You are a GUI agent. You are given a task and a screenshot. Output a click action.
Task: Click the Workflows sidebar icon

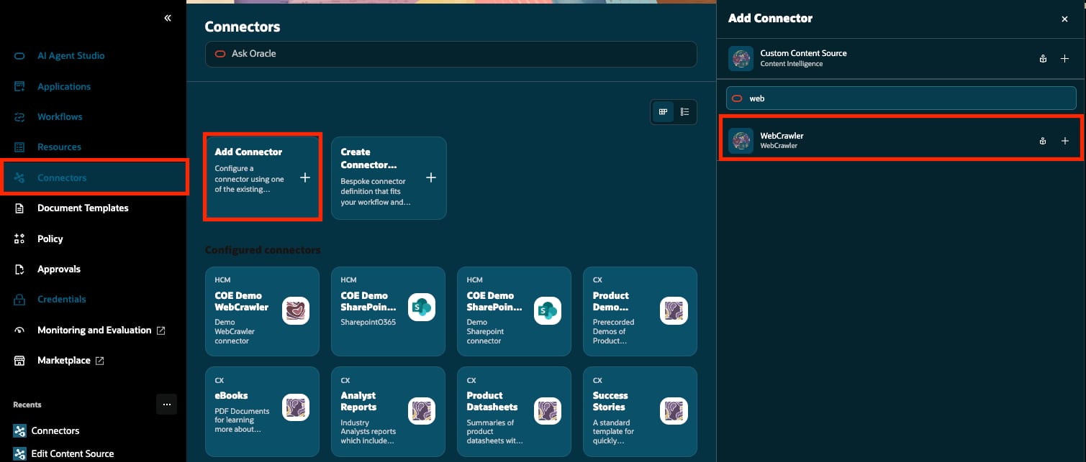[20, 116]
